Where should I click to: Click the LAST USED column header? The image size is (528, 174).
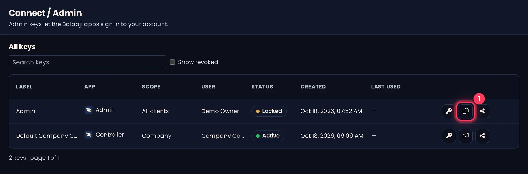pos(386,87)
